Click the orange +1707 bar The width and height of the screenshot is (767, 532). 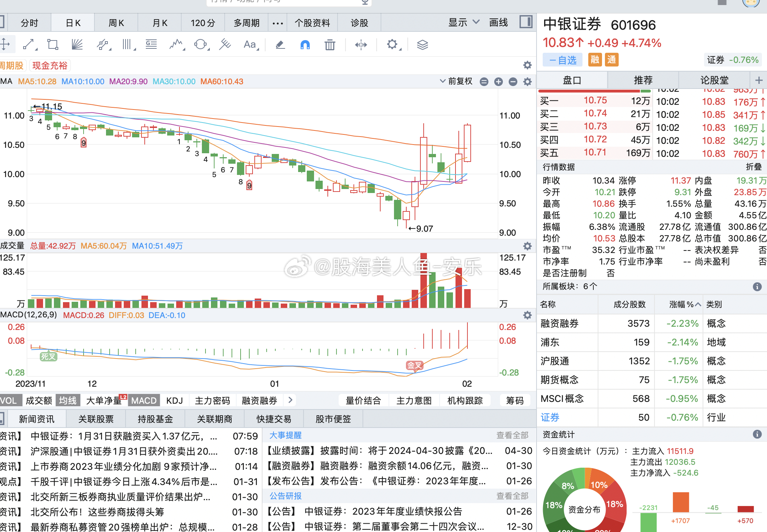click(681, 502)
